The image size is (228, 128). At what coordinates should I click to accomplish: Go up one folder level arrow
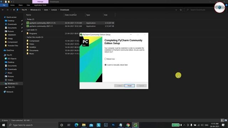14,10
